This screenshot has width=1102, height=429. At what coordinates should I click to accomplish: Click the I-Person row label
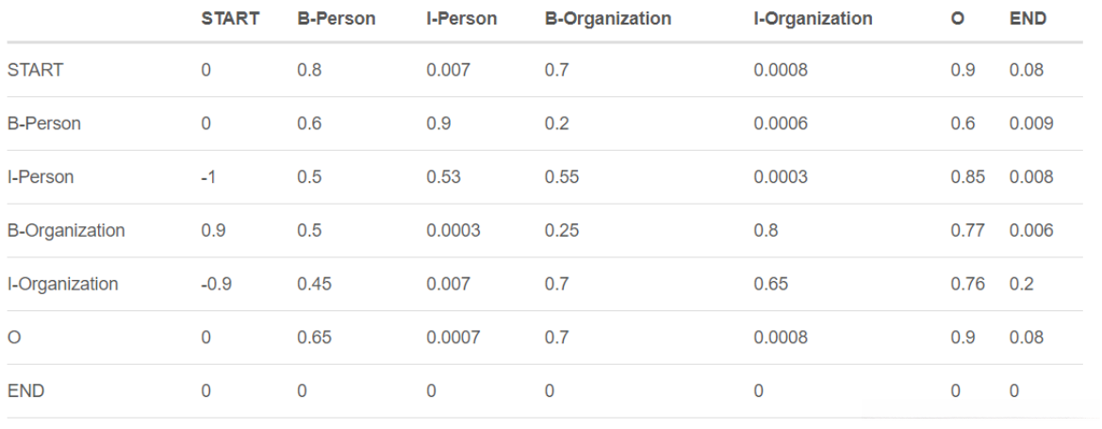pos(40,177)
